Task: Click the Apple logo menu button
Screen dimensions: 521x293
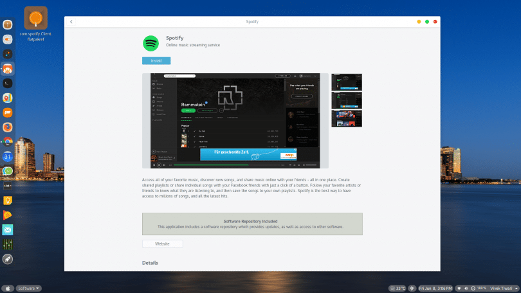Action: pos(8,289)
